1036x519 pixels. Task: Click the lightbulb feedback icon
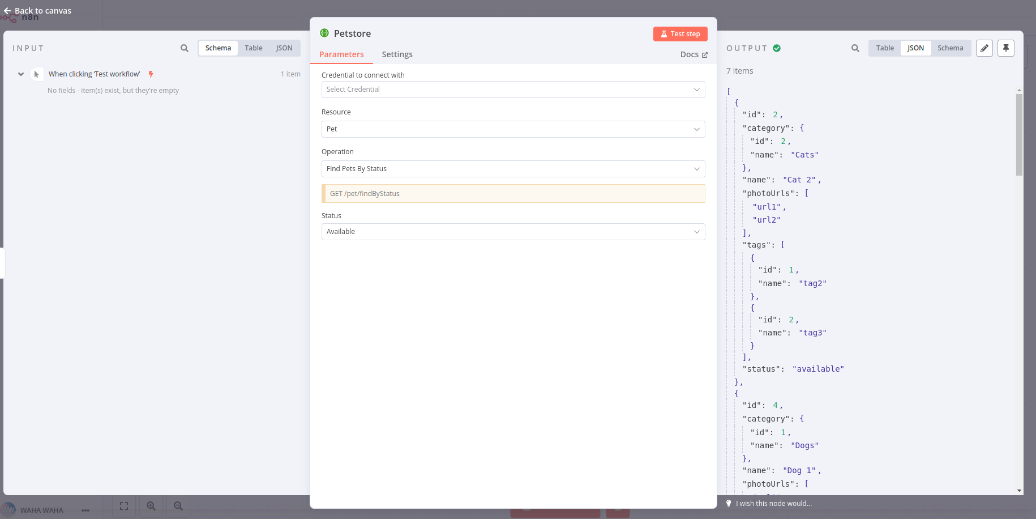(729, 503)
